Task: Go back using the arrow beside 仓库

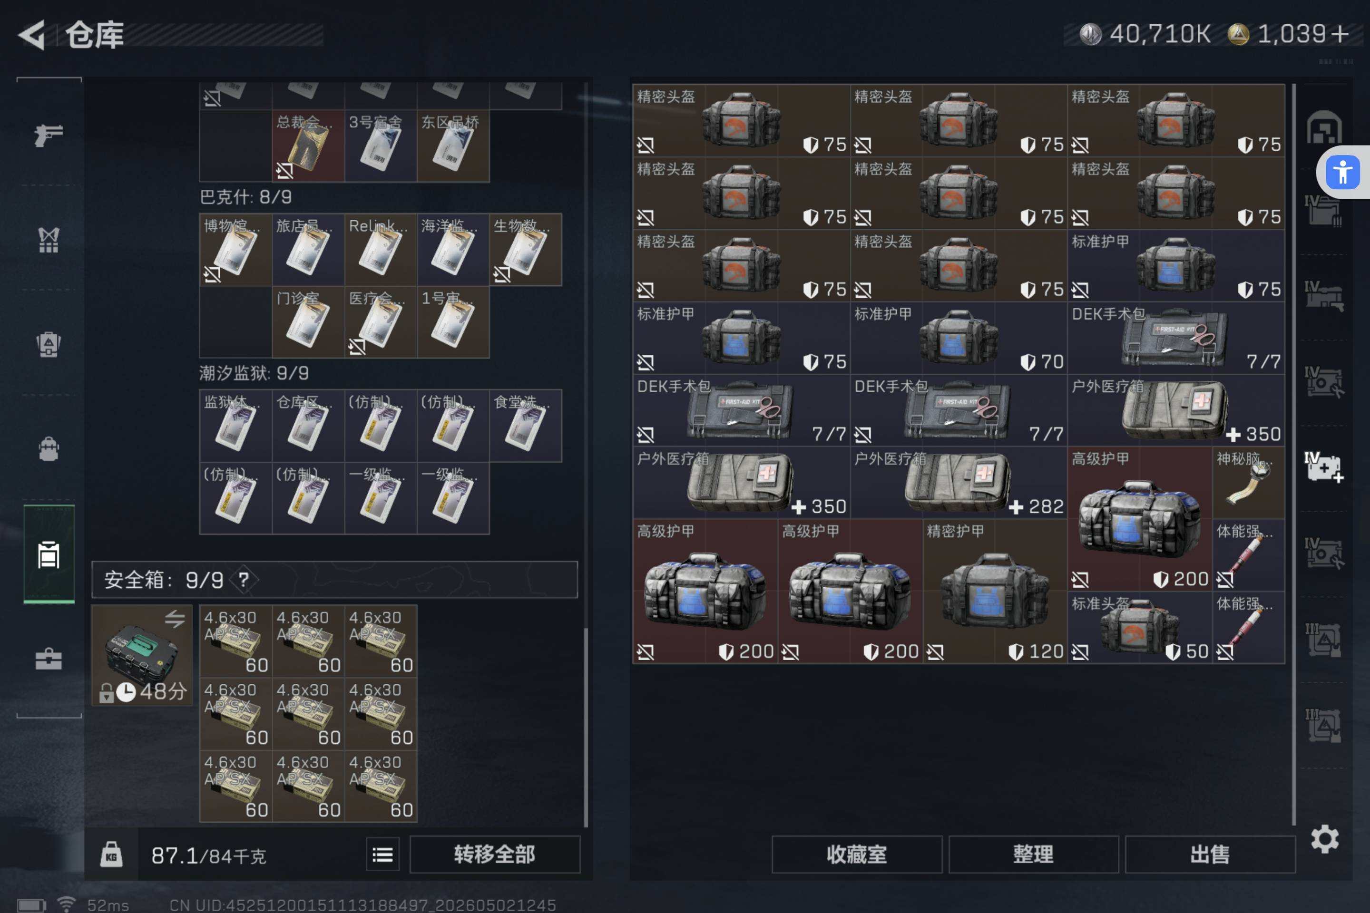Action: pyautogui.click(x=32, y=35)
